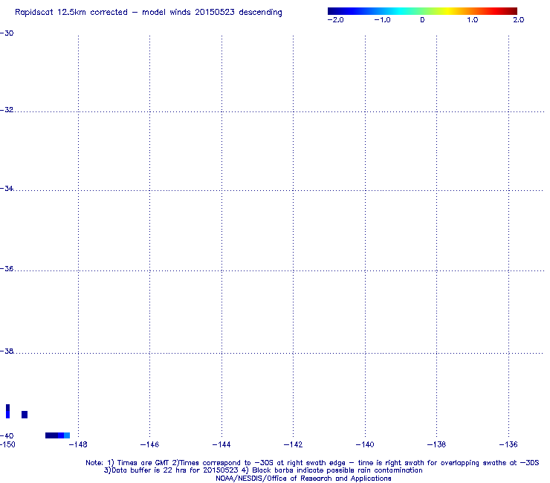Click the tall blue data bar near the left edge

point(7,411)
